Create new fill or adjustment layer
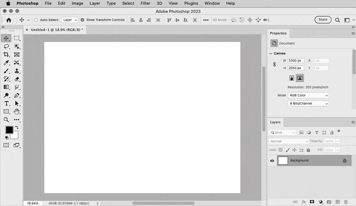Image resolution: width=356 pixels, height=206 pixels. click(x=320, y=202)
